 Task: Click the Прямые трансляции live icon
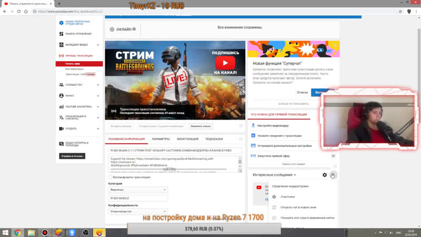point(61,56)
